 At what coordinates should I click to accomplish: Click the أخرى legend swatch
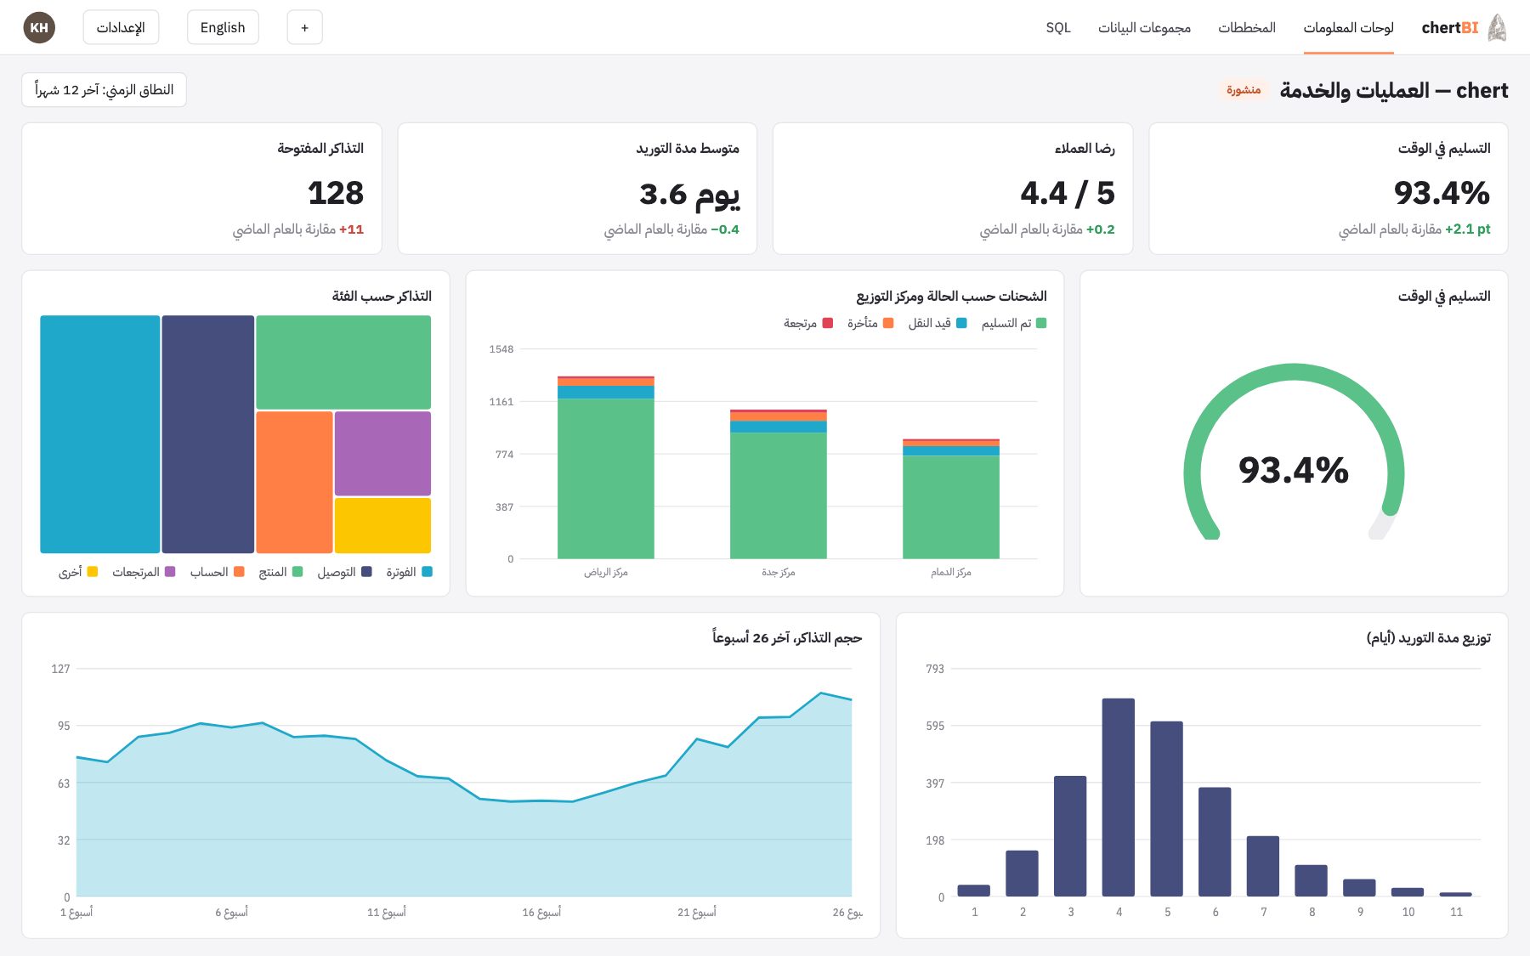(93, 572)
